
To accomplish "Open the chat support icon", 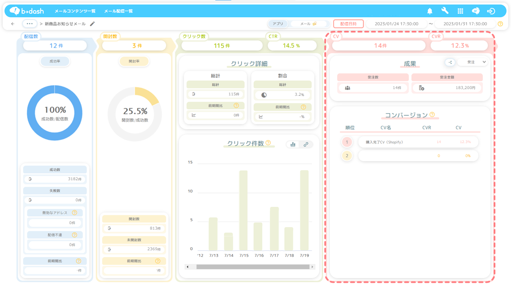I will click(476, 11).
